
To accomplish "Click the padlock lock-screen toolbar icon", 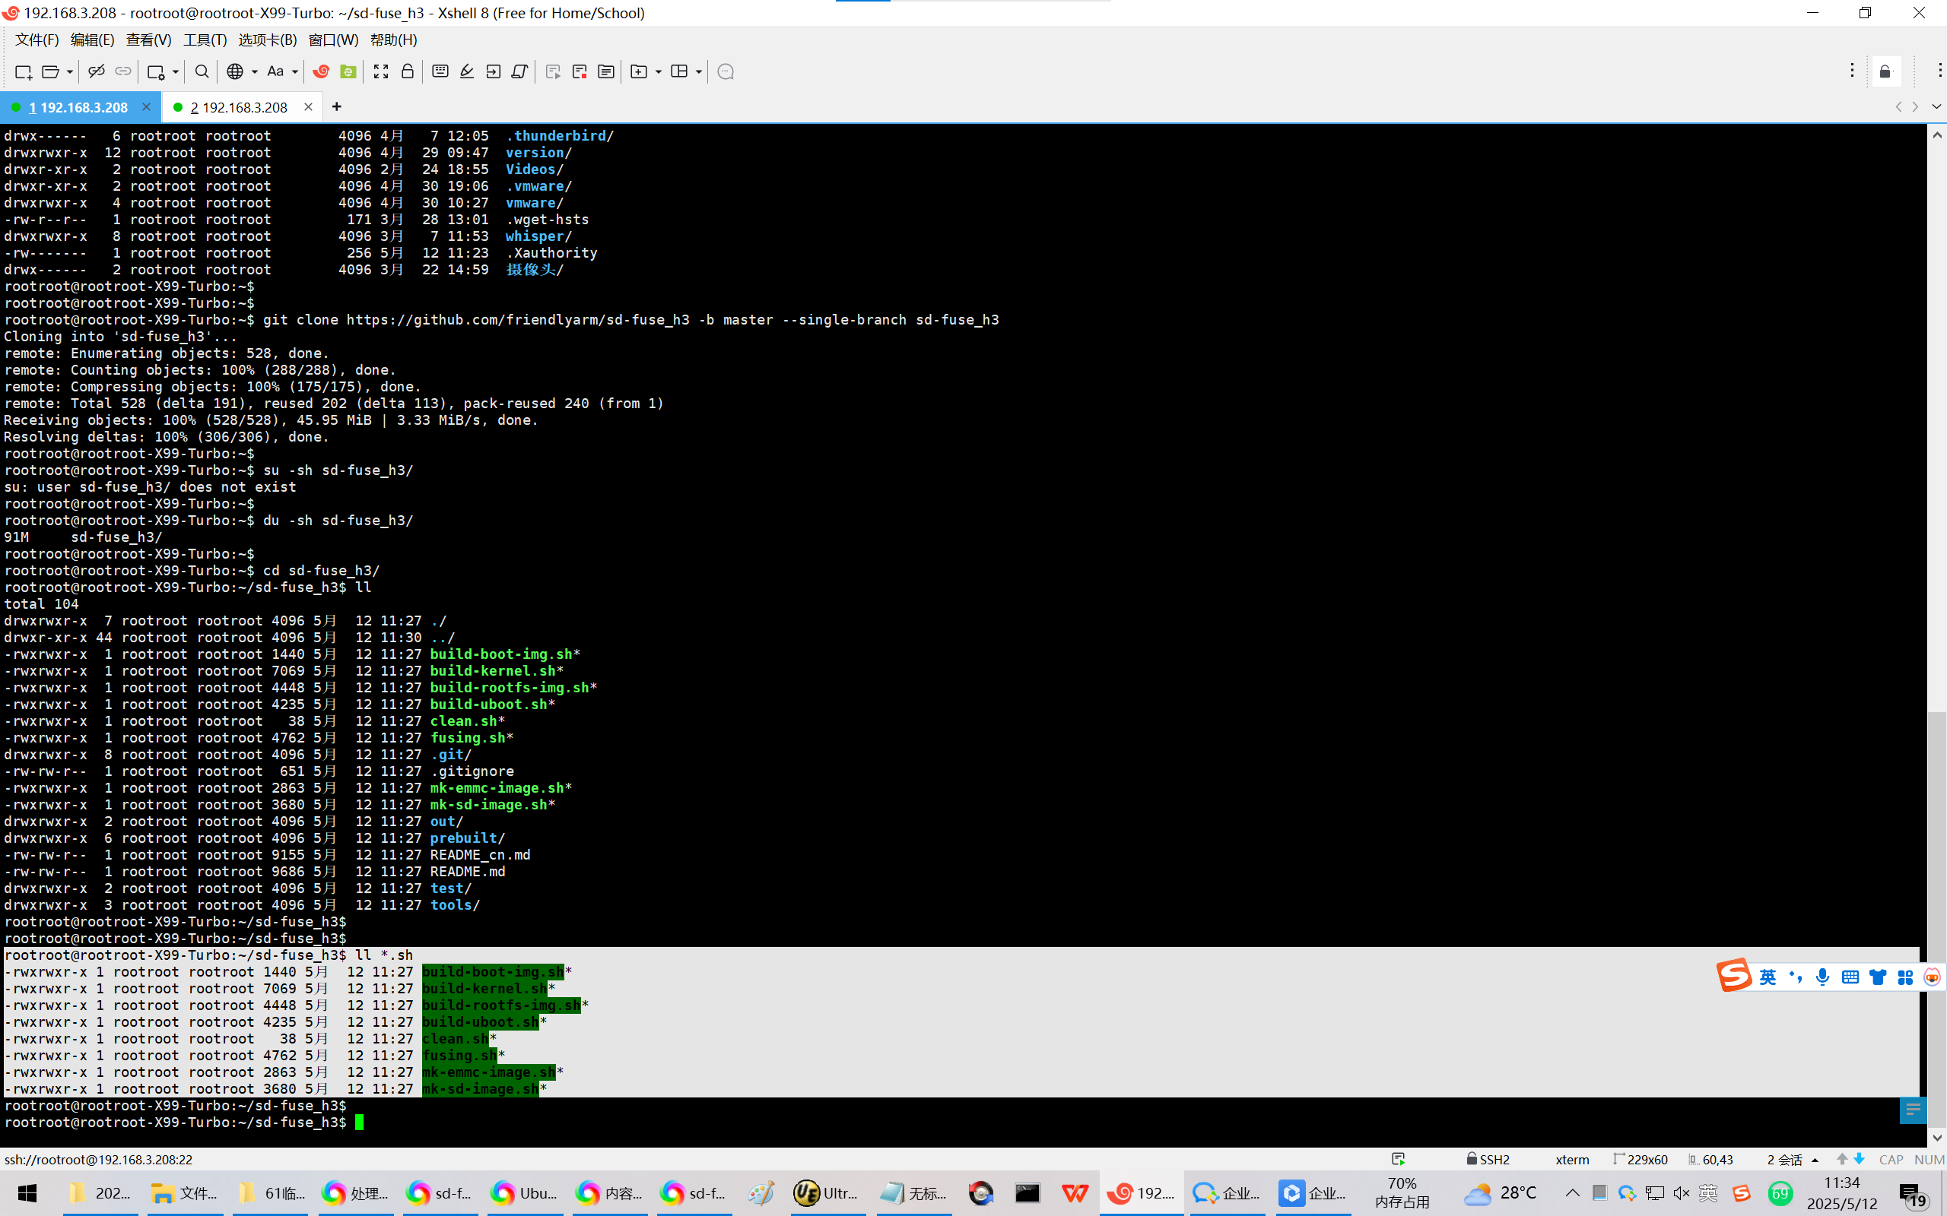I will (407, 71).
